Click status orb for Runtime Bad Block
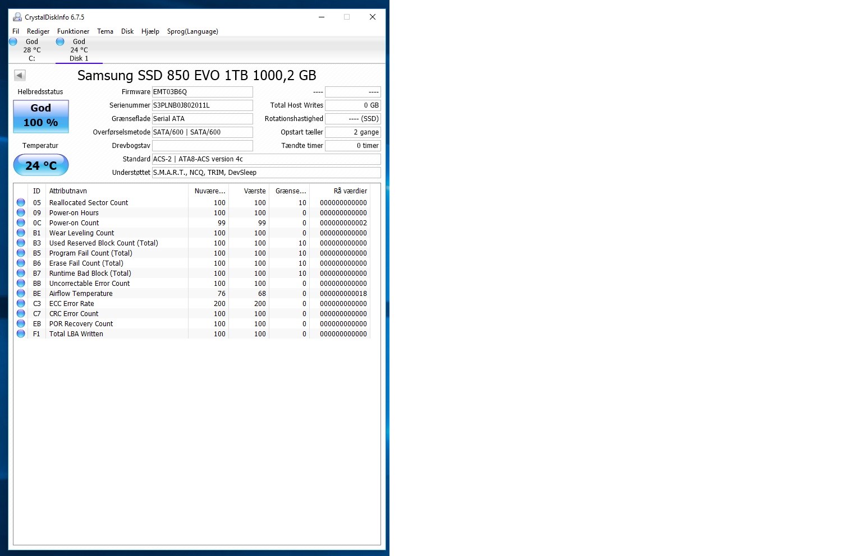 [x=21, y=273]
